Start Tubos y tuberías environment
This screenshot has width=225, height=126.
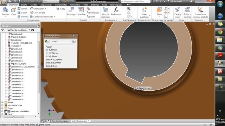[x=187, y=13]
